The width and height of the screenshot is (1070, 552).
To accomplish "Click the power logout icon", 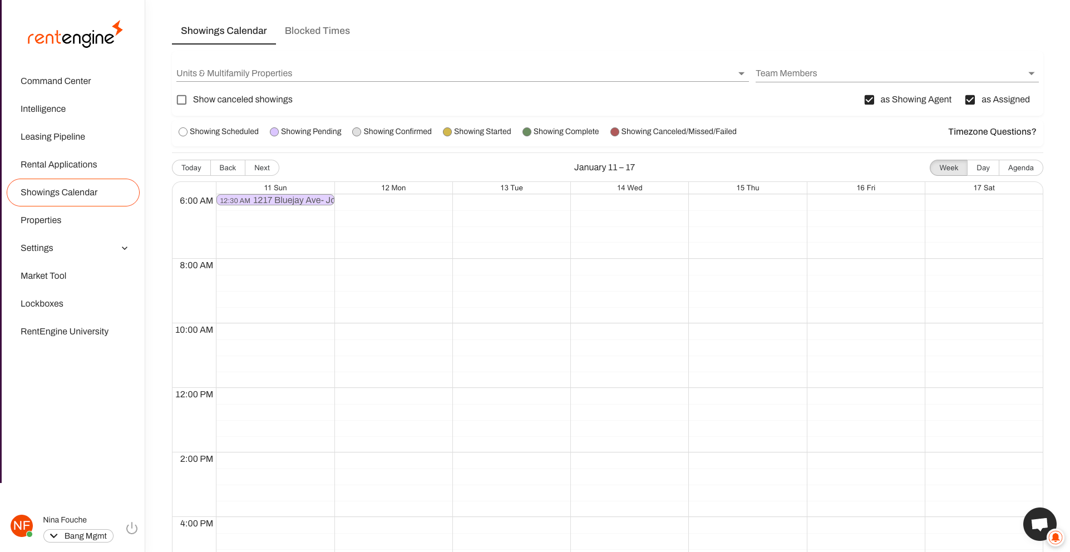I will coord(132,528).
